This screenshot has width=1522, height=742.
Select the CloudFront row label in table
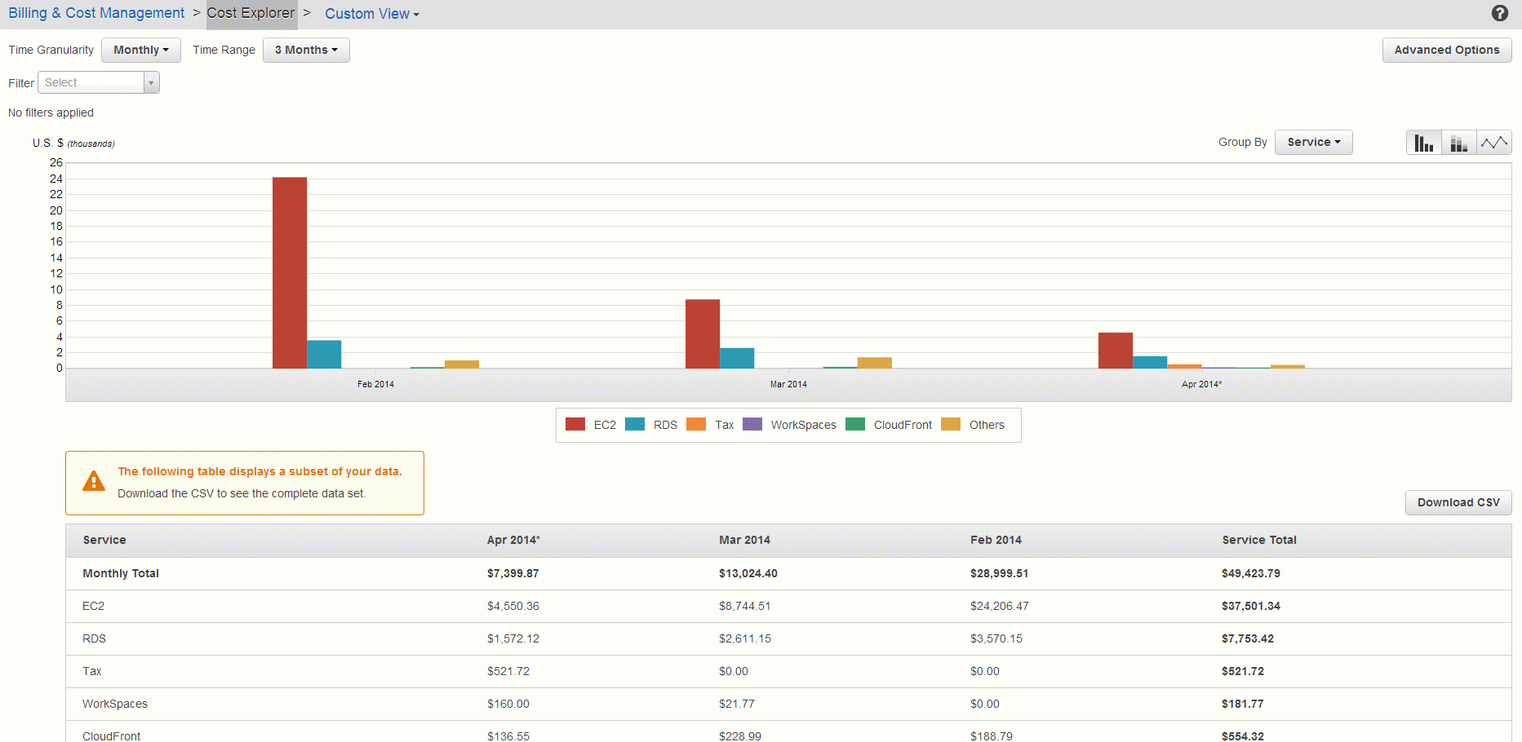tap(112, 735)
